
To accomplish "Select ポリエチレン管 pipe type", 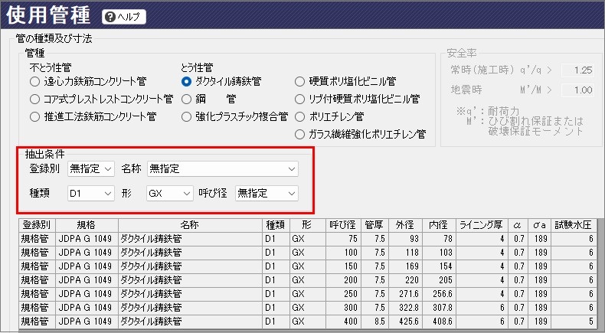I will coord(301,116).
